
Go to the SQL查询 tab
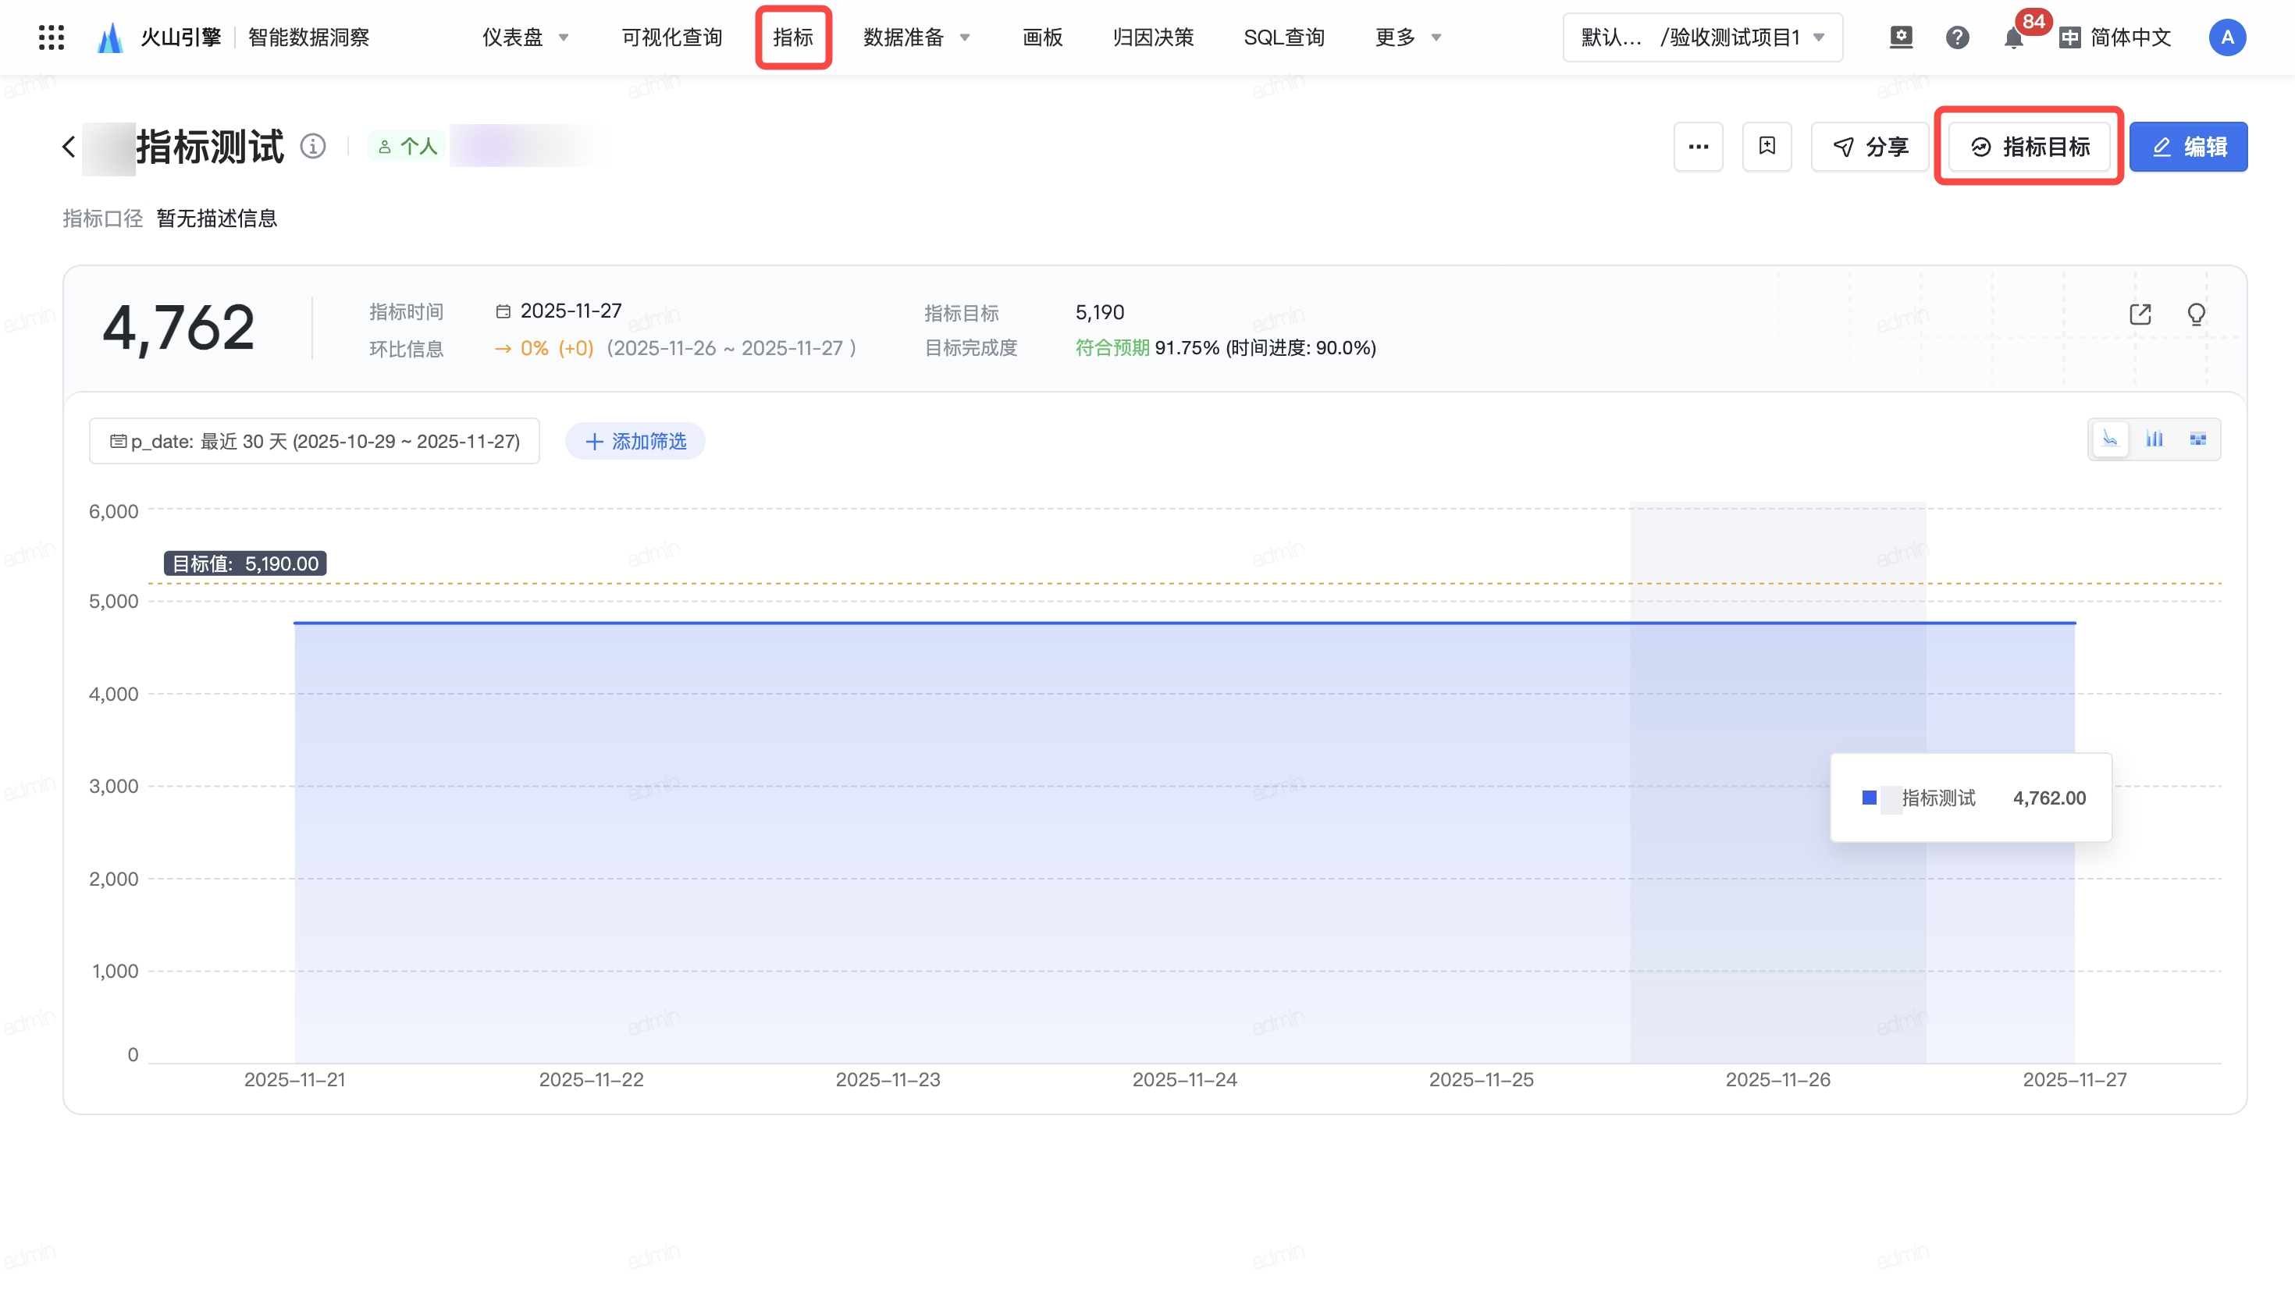1284,37
